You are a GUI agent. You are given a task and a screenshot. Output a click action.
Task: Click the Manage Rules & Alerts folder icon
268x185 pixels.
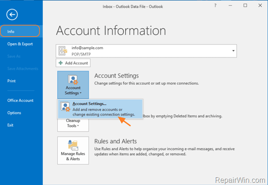(73, 145)
